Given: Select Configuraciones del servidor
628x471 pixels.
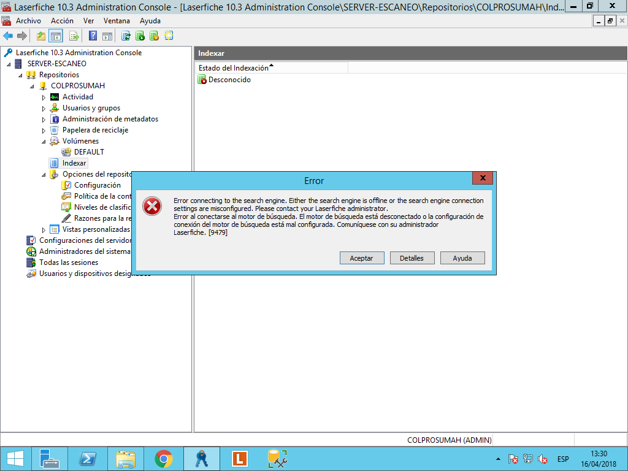Looking at the screenshot, I should [85, 240].
